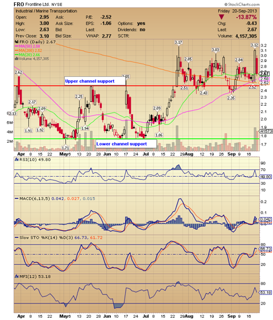The width and height of the screenshot is (273, 320).
Task: Click the MFI(12) 53.18 panel title
Action: coord(35,277)
